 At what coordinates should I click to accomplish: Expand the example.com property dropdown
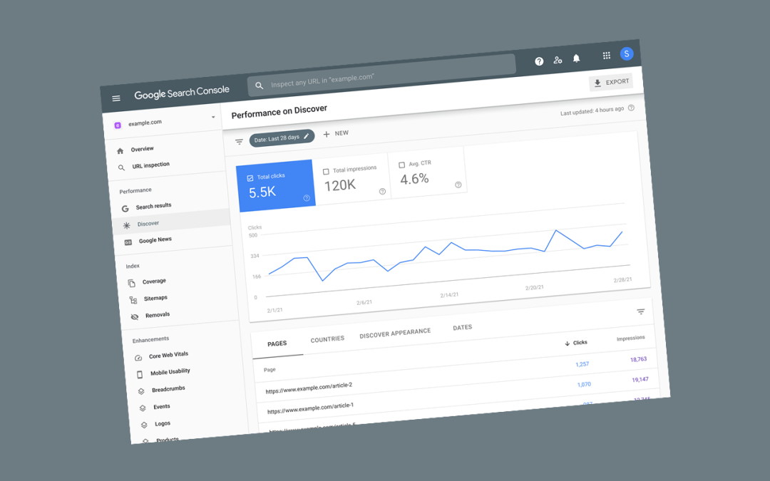point(213,117)
